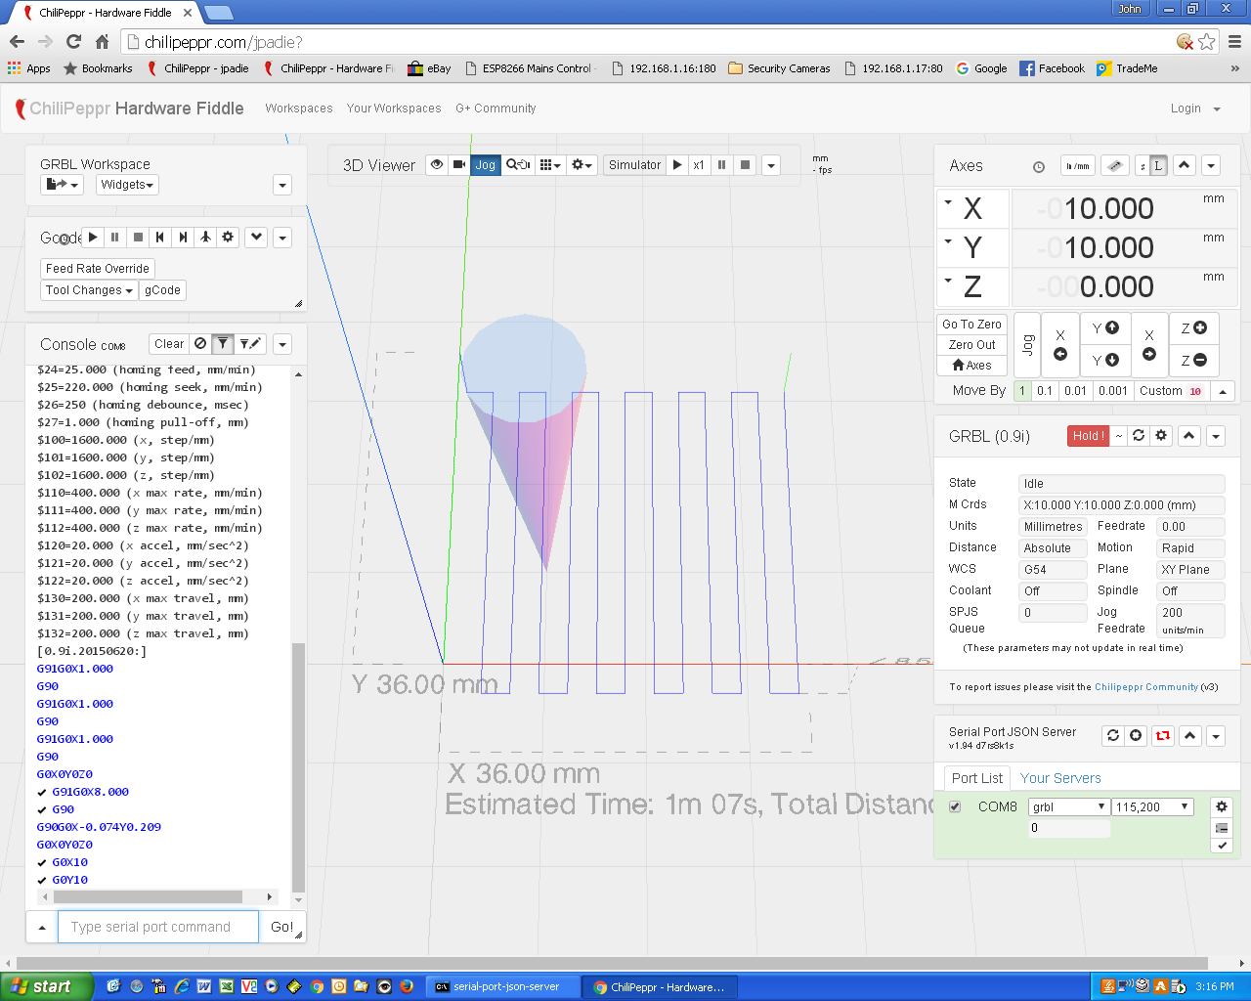Uncheck the COM8 serial port checkbox

tap(955, 806)
